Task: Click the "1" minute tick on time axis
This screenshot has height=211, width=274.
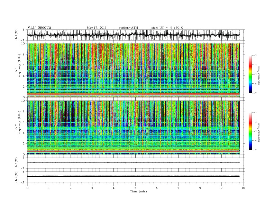Action: [x=49, y=188]
